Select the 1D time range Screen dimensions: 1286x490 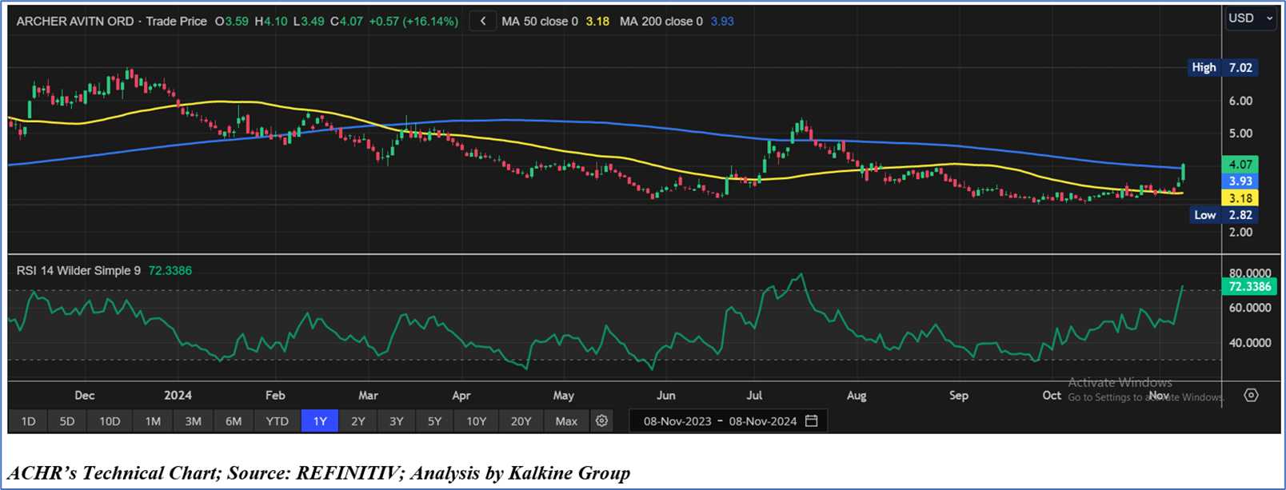pos(28,421)
